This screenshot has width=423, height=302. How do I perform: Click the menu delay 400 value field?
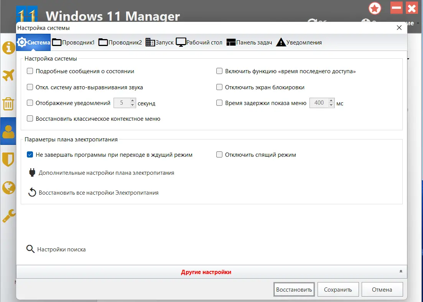319,103
